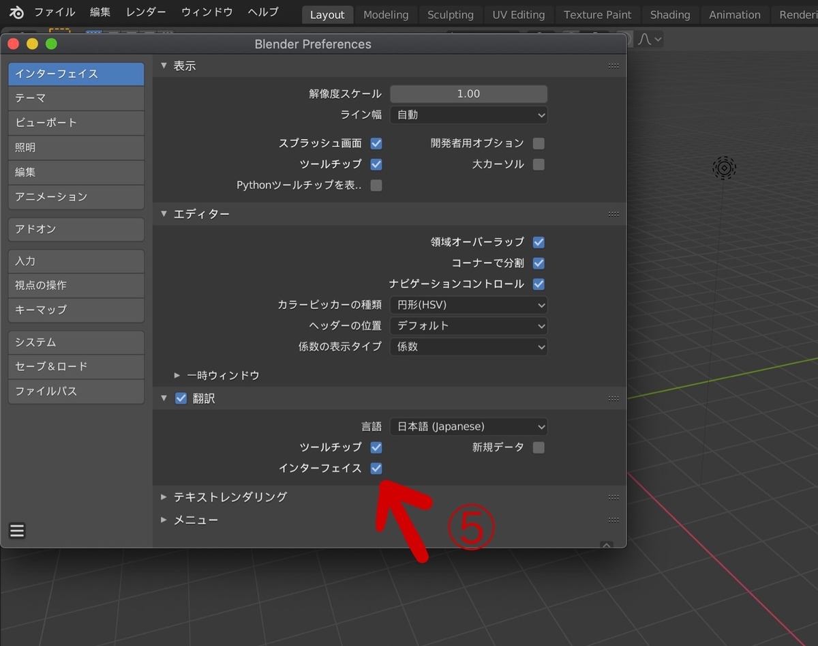
Task: Click the メニュー panel drag-grip icon
Action: point(613,520)
